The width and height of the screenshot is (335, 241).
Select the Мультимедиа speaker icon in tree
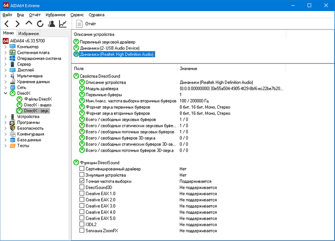13,76
